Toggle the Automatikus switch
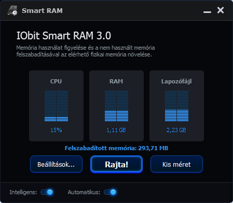233x203 pixels. 110,192
